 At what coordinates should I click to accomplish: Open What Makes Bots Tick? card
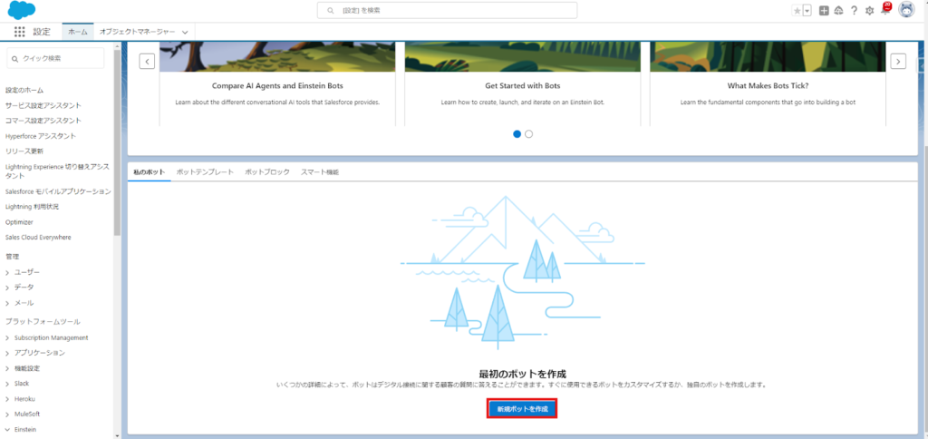pyautogui.click(x=768, y=83)
